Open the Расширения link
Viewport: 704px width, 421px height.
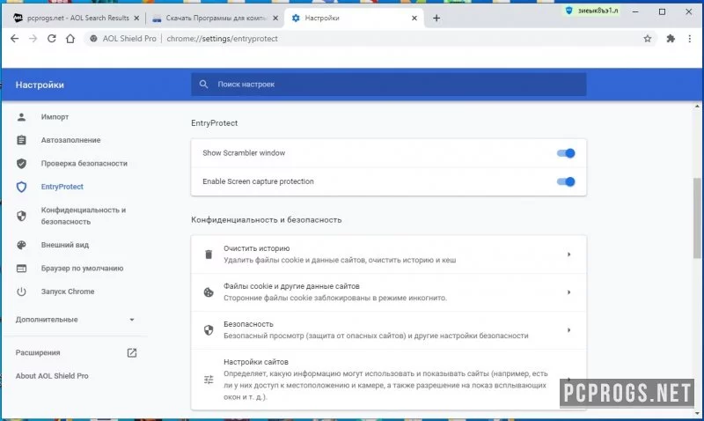click(38, 352)
